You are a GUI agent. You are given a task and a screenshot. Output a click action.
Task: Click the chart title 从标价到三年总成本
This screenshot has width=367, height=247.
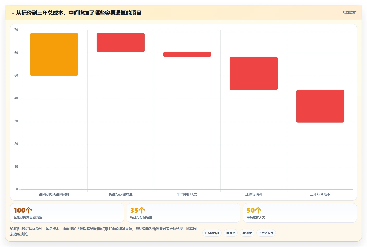coord(79,13)
